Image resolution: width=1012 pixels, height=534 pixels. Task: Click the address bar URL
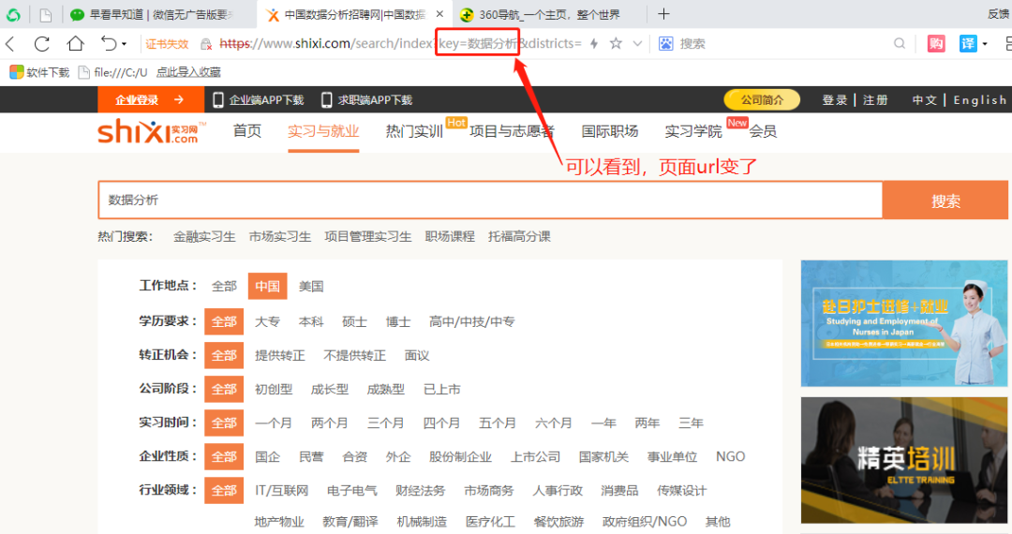point(400,43)
